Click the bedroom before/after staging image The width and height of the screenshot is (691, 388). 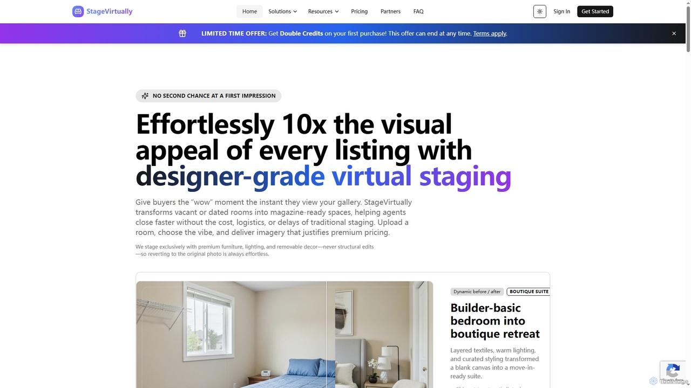tap(284, 334)
